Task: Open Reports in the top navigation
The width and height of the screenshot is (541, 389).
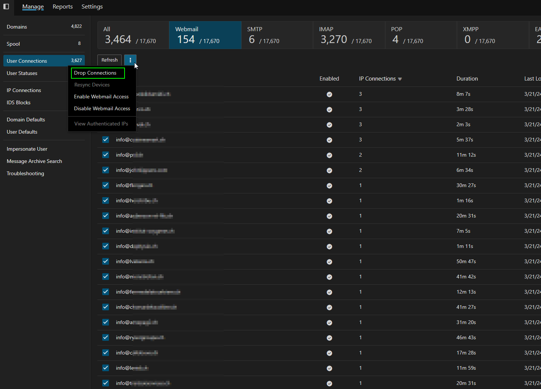Action: coord(62,7)
